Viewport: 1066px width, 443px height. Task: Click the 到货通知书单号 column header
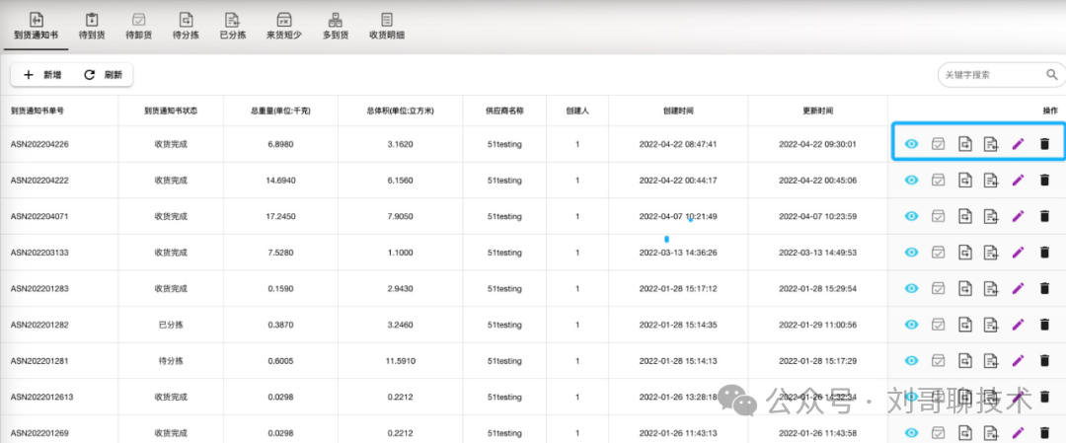click(x=38, y=111)
